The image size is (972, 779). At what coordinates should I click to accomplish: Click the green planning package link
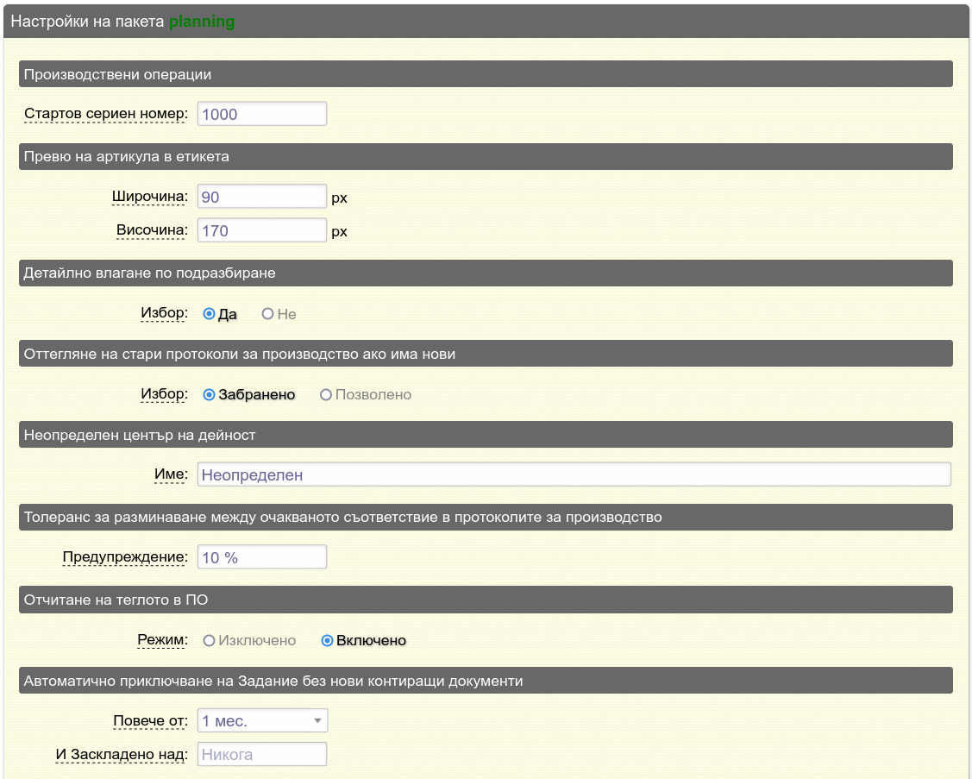click(x=201, y=22)
